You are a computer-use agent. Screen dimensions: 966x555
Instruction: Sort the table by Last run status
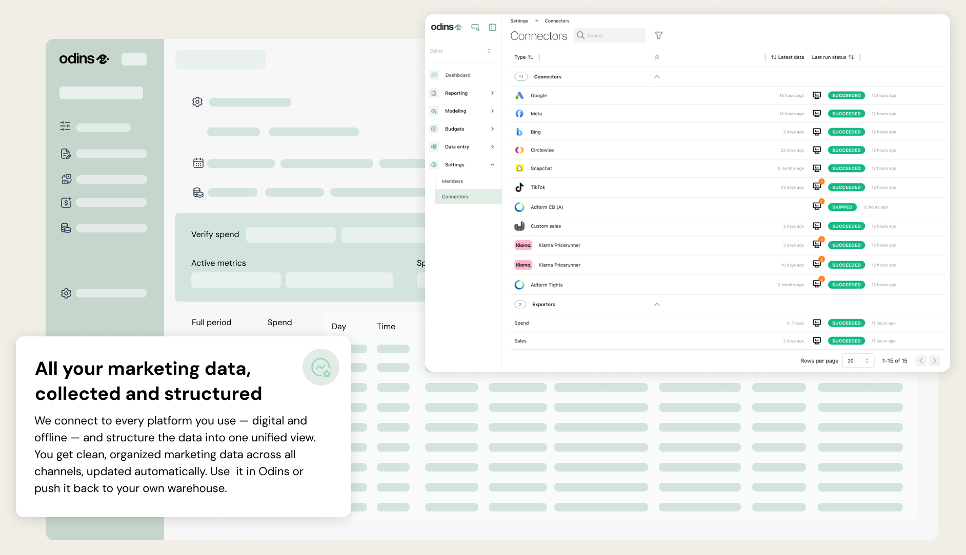(x=850, y=57)
